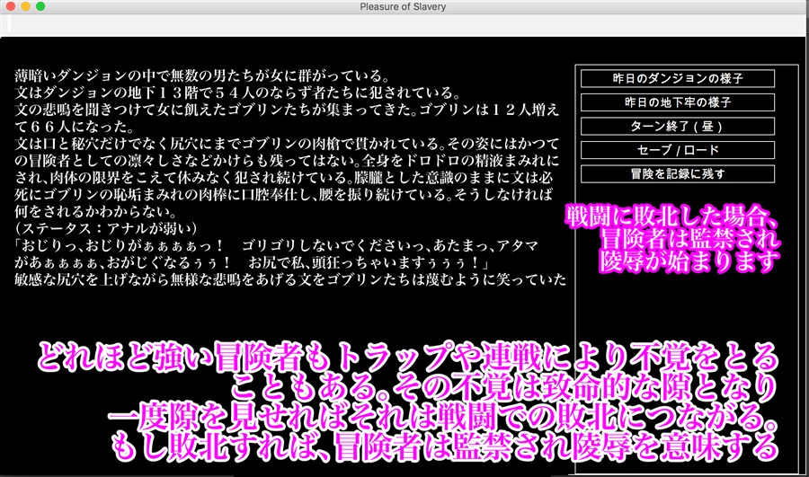Maximize the window with the green button

point(40,6)
